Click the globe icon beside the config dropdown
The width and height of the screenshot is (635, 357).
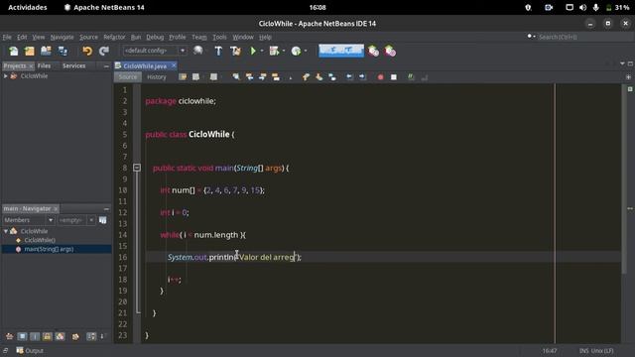coord(198,51)
